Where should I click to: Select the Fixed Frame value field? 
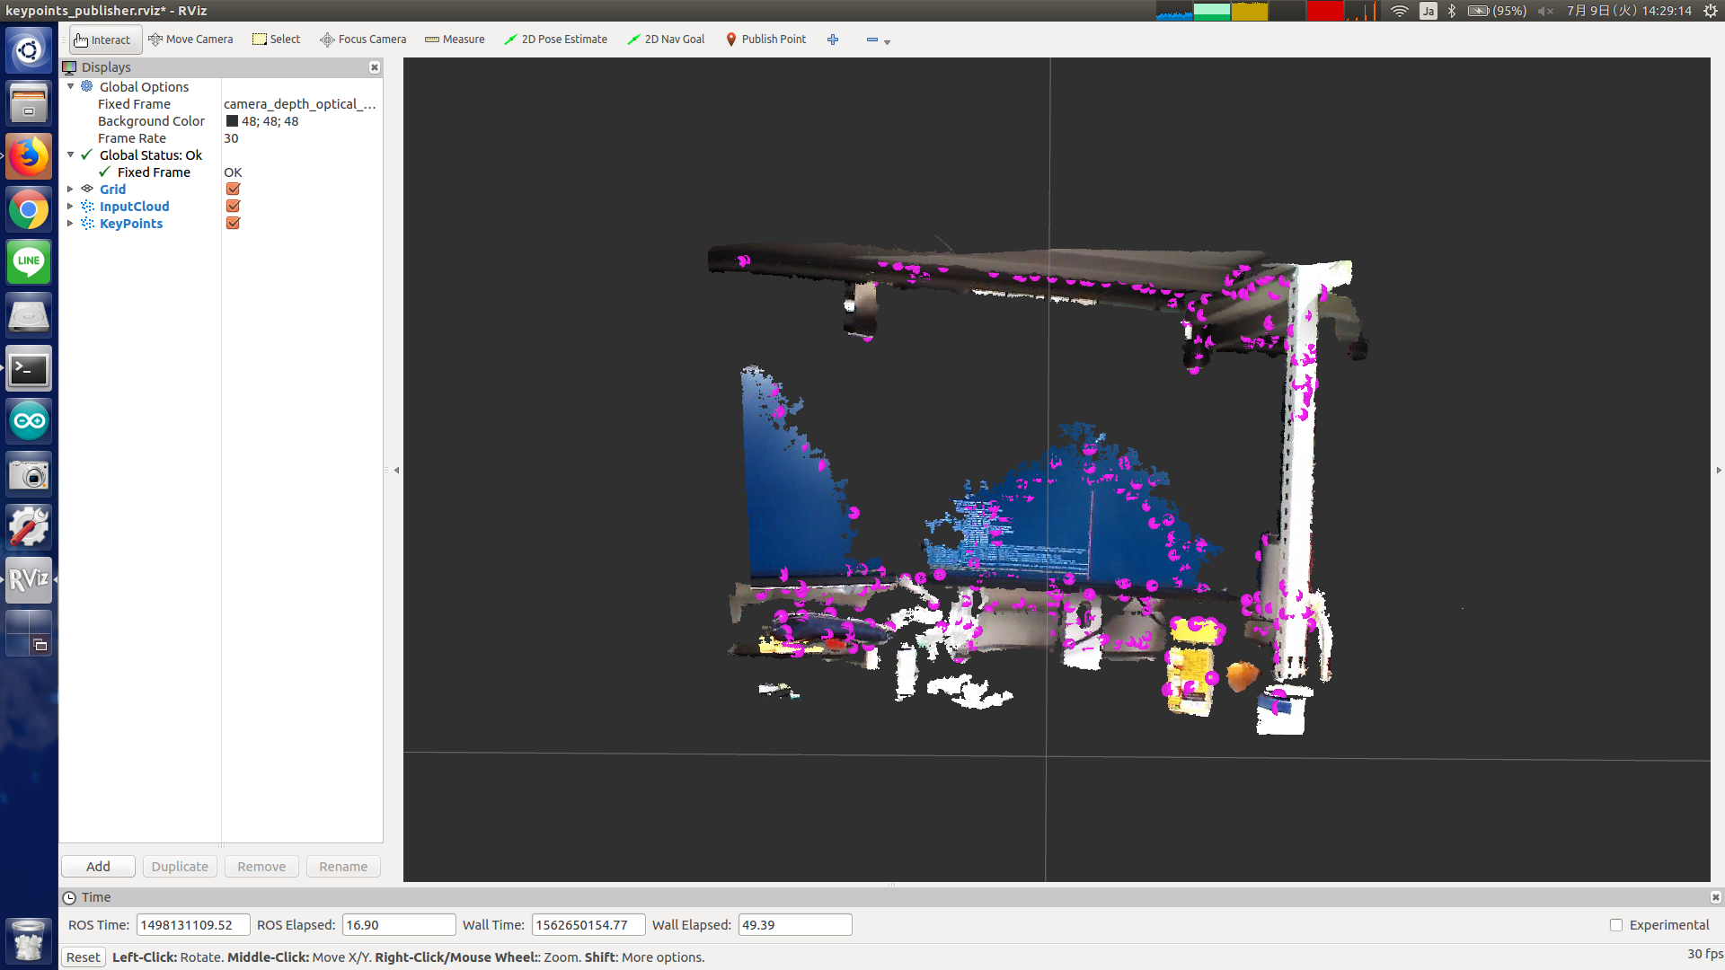pos(301,104)
